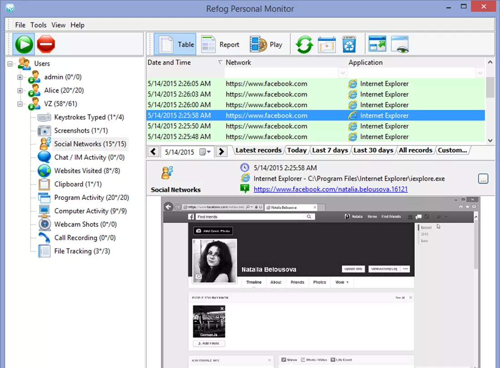Image resolution: width=500 pixels, height=368 pixels.
Task: Select Keystrokes Typed keyboard icon
Action: pyautogui.click(x=44, y=117)
